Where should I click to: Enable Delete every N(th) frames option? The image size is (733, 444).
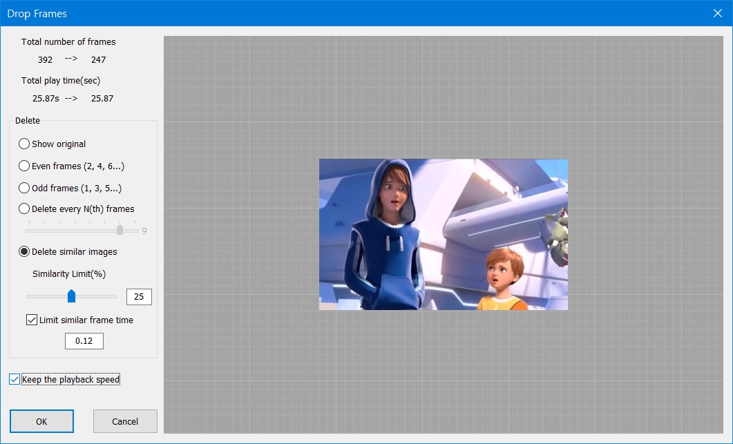coord(25,209)
